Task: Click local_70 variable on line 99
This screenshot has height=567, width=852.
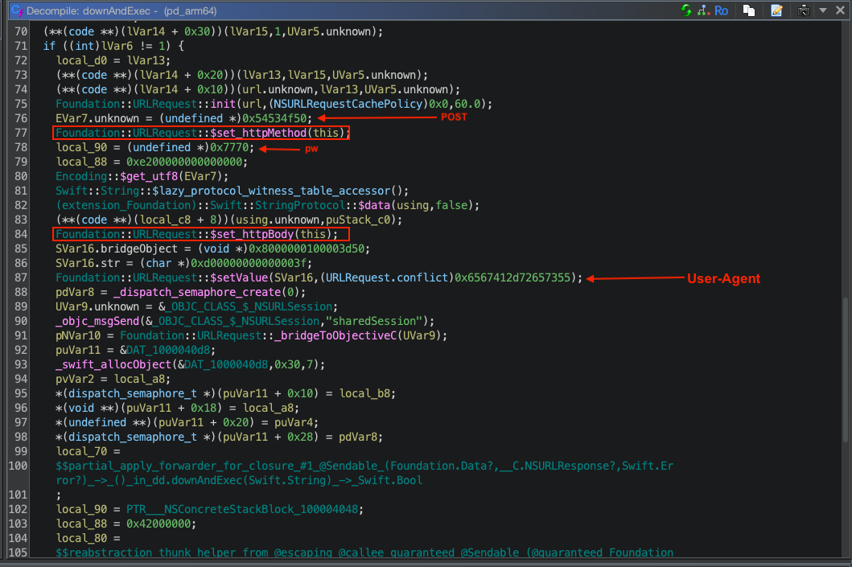Action: (81, 451)
